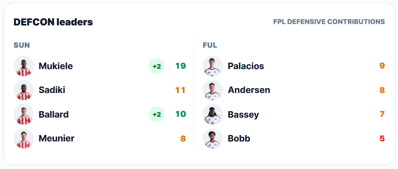This screenshot has width=398, height=169.
Task: Click the +2 bonus badge for Ballard
Action: (x=157, y=114)
